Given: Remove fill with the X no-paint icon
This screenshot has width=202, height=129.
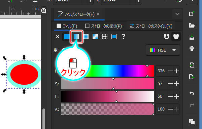Looking at the screenshot, I should [x=58, y=37].
